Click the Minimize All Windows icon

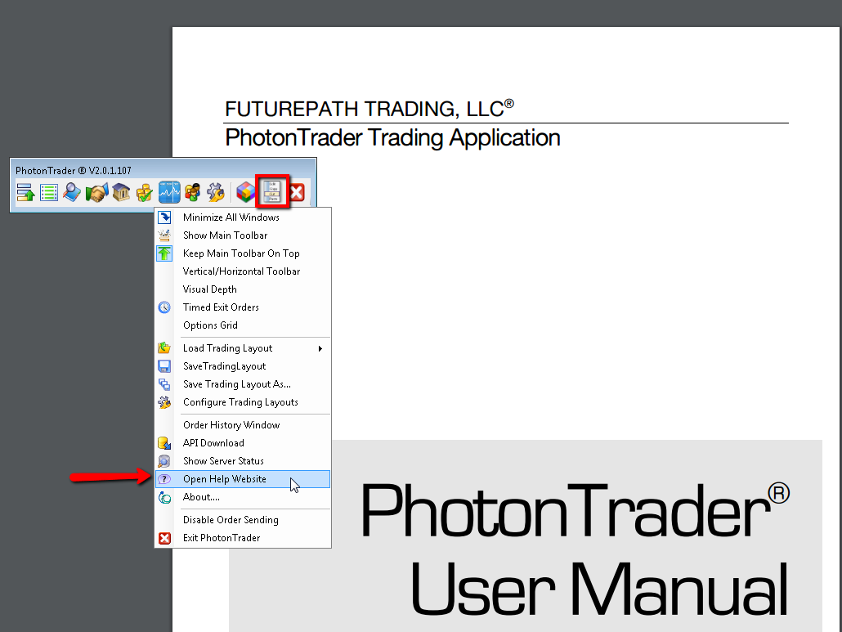pyautogui.click(x=164, y=217)
